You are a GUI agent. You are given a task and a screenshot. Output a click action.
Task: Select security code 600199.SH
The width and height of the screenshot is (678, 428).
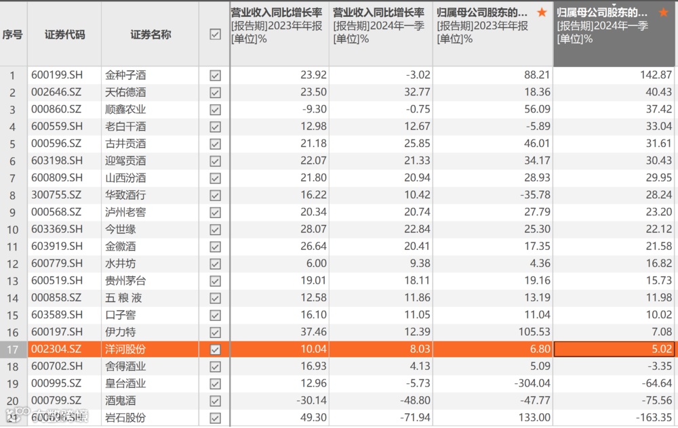coord(57,75)
